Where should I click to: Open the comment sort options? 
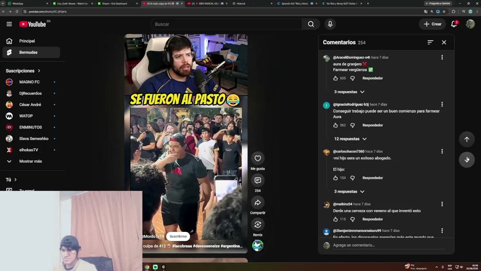[430, 43]
